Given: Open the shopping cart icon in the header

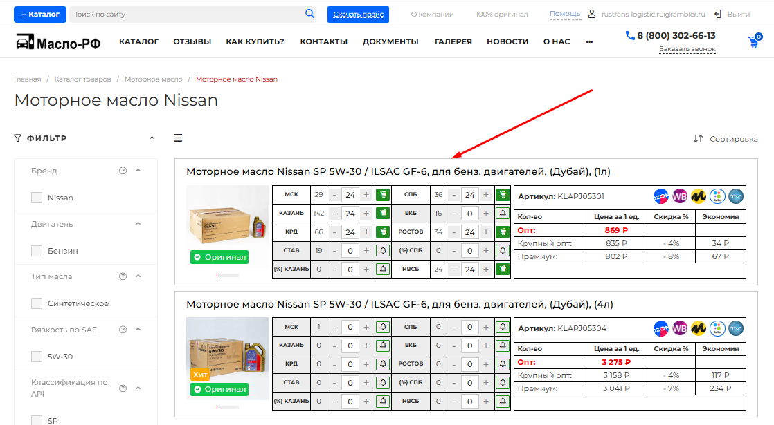Looking at the screenshot, I should pyautogui.click(x=755, y=41).
